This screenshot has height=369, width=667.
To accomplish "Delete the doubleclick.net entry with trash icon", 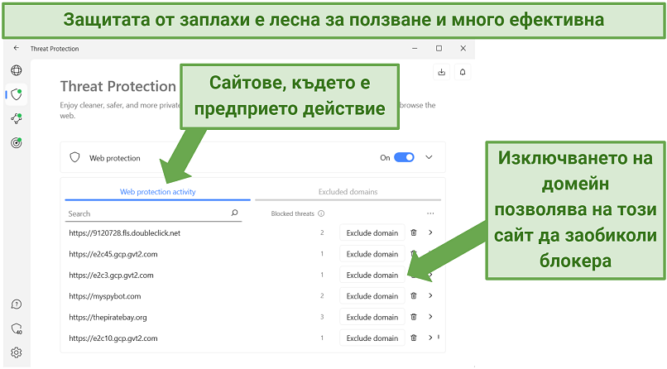I will [414, 232].
